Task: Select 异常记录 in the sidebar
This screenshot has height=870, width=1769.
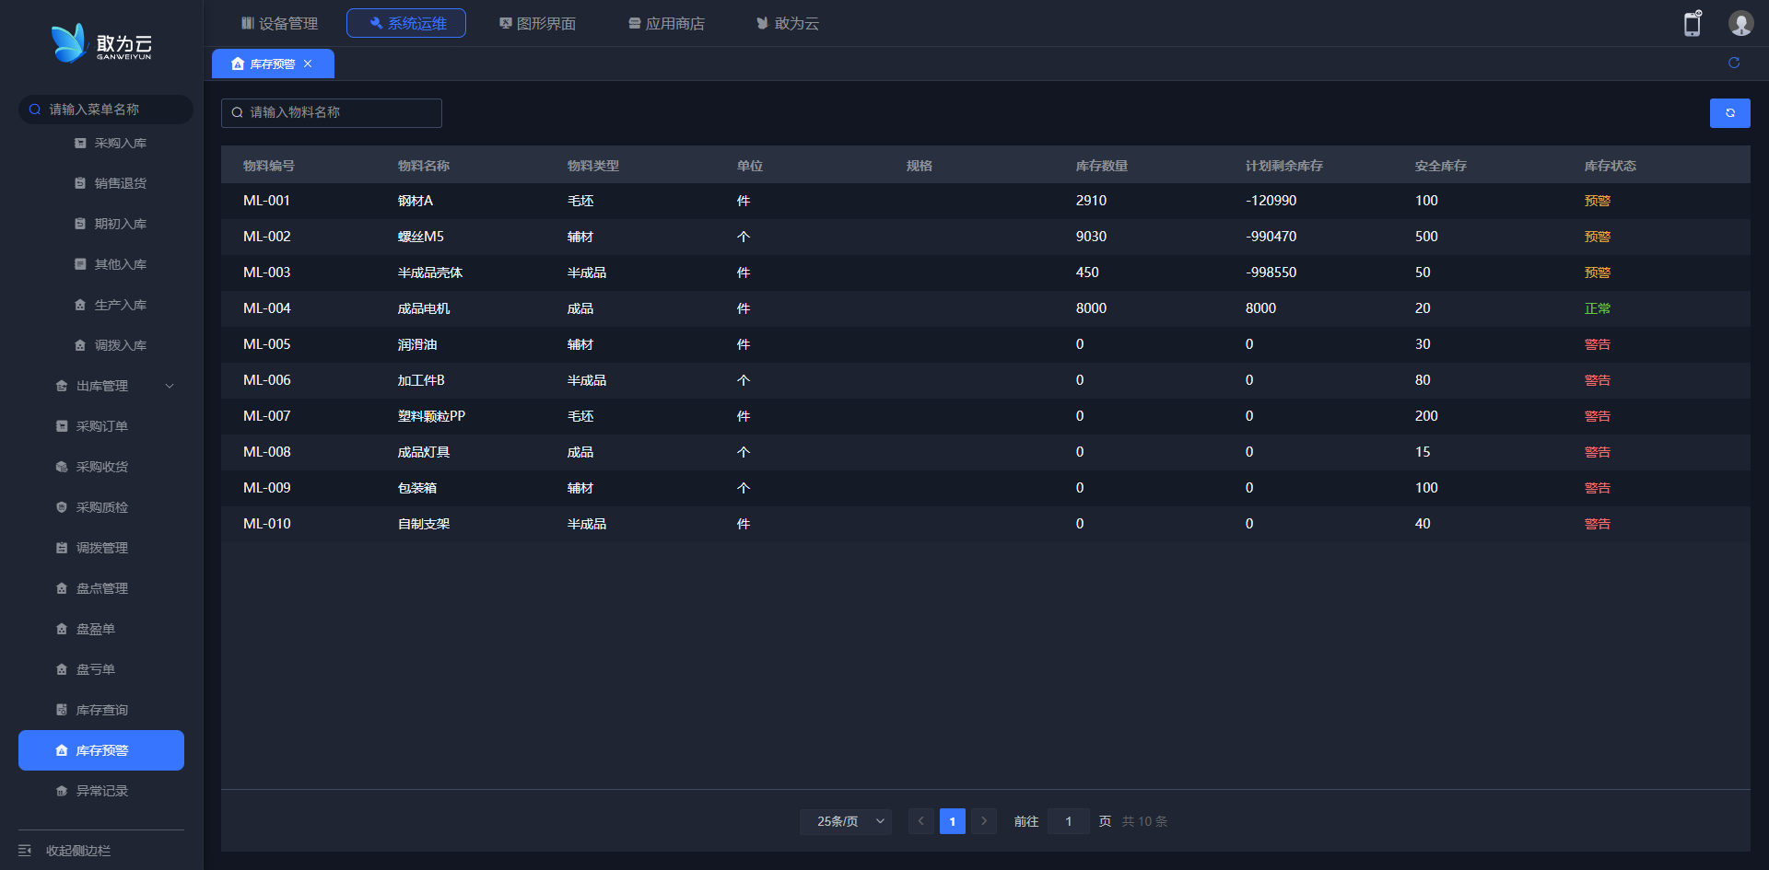Action: tap(101, 791)
